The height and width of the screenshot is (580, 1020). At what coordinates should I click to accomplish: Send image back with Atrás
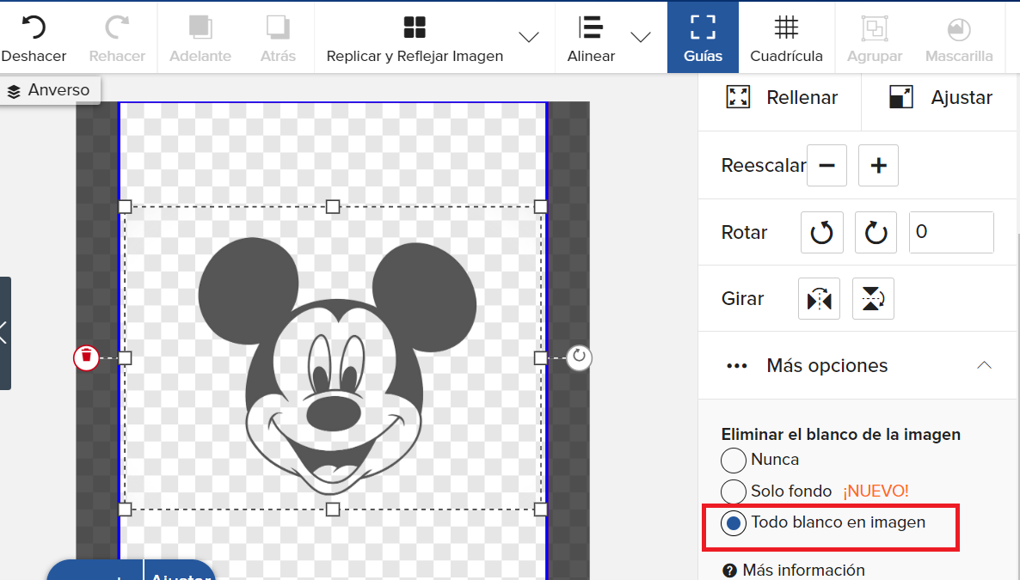(x=279, y=38)
